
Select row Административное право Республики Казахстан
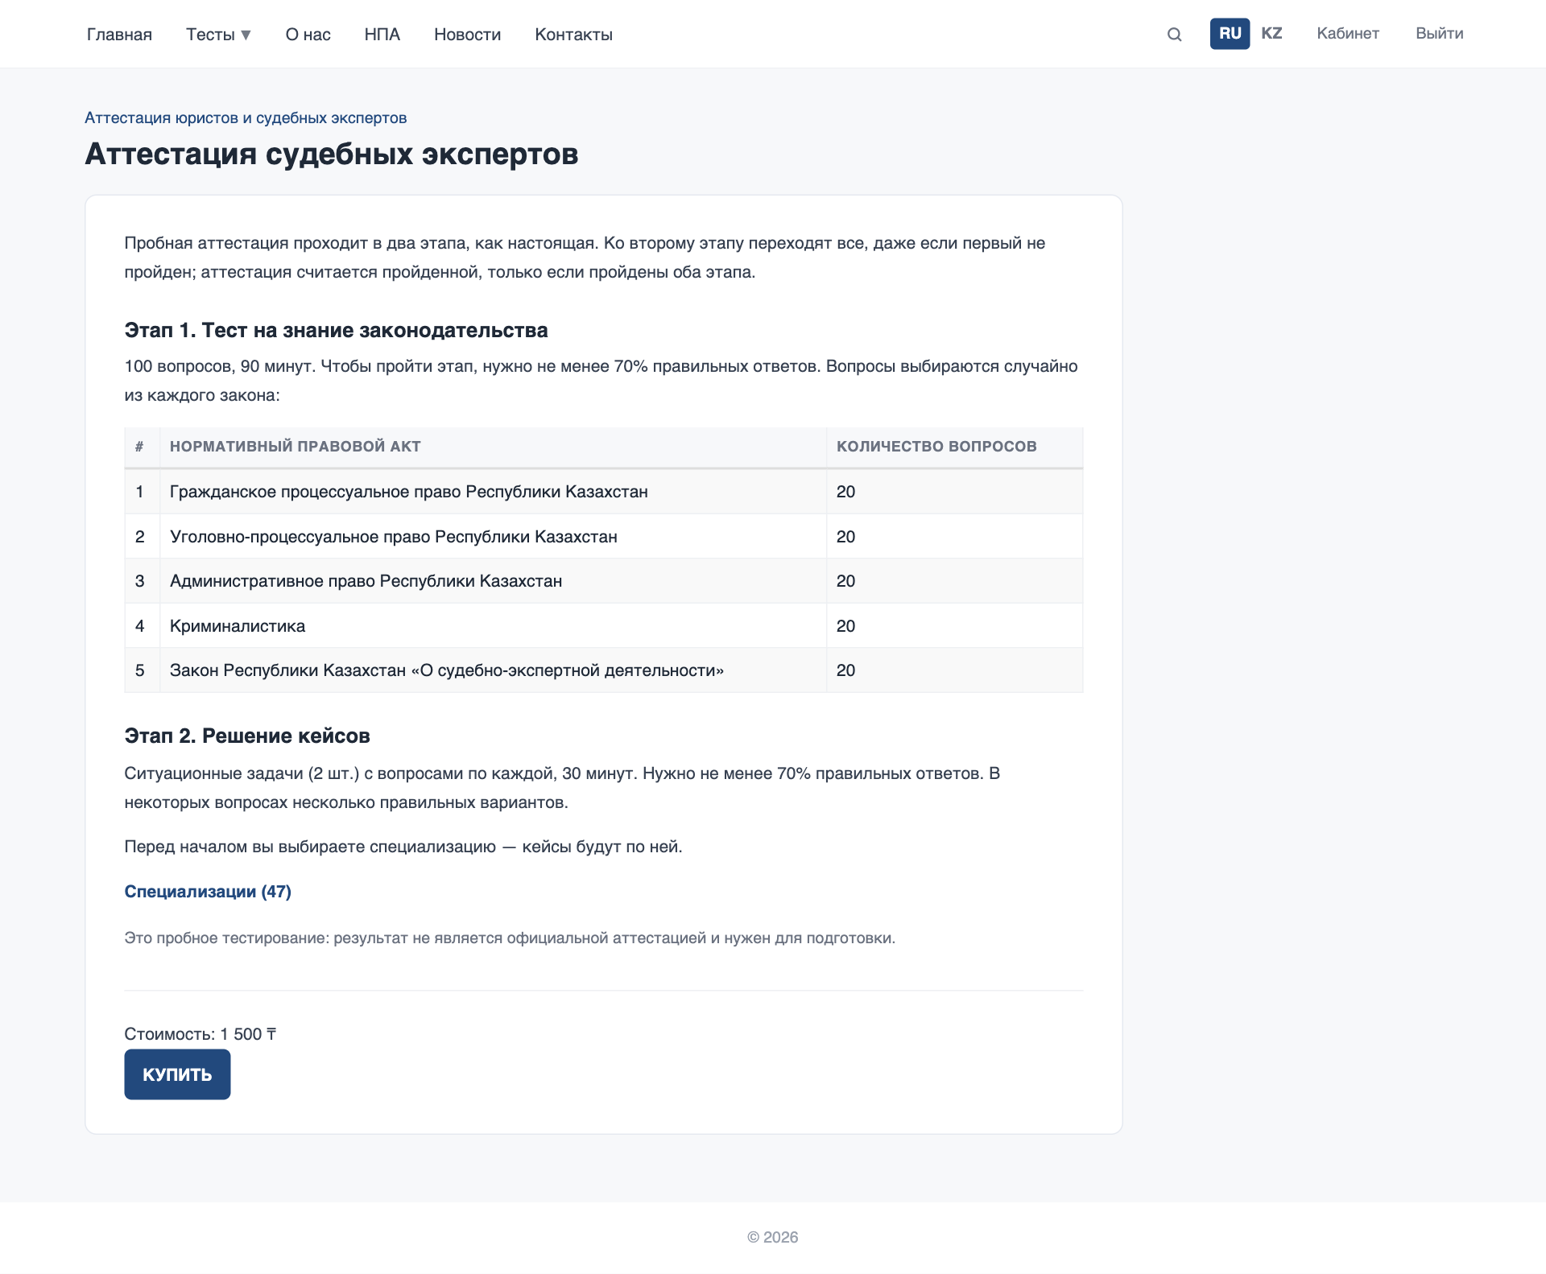(x=604, y=581)
